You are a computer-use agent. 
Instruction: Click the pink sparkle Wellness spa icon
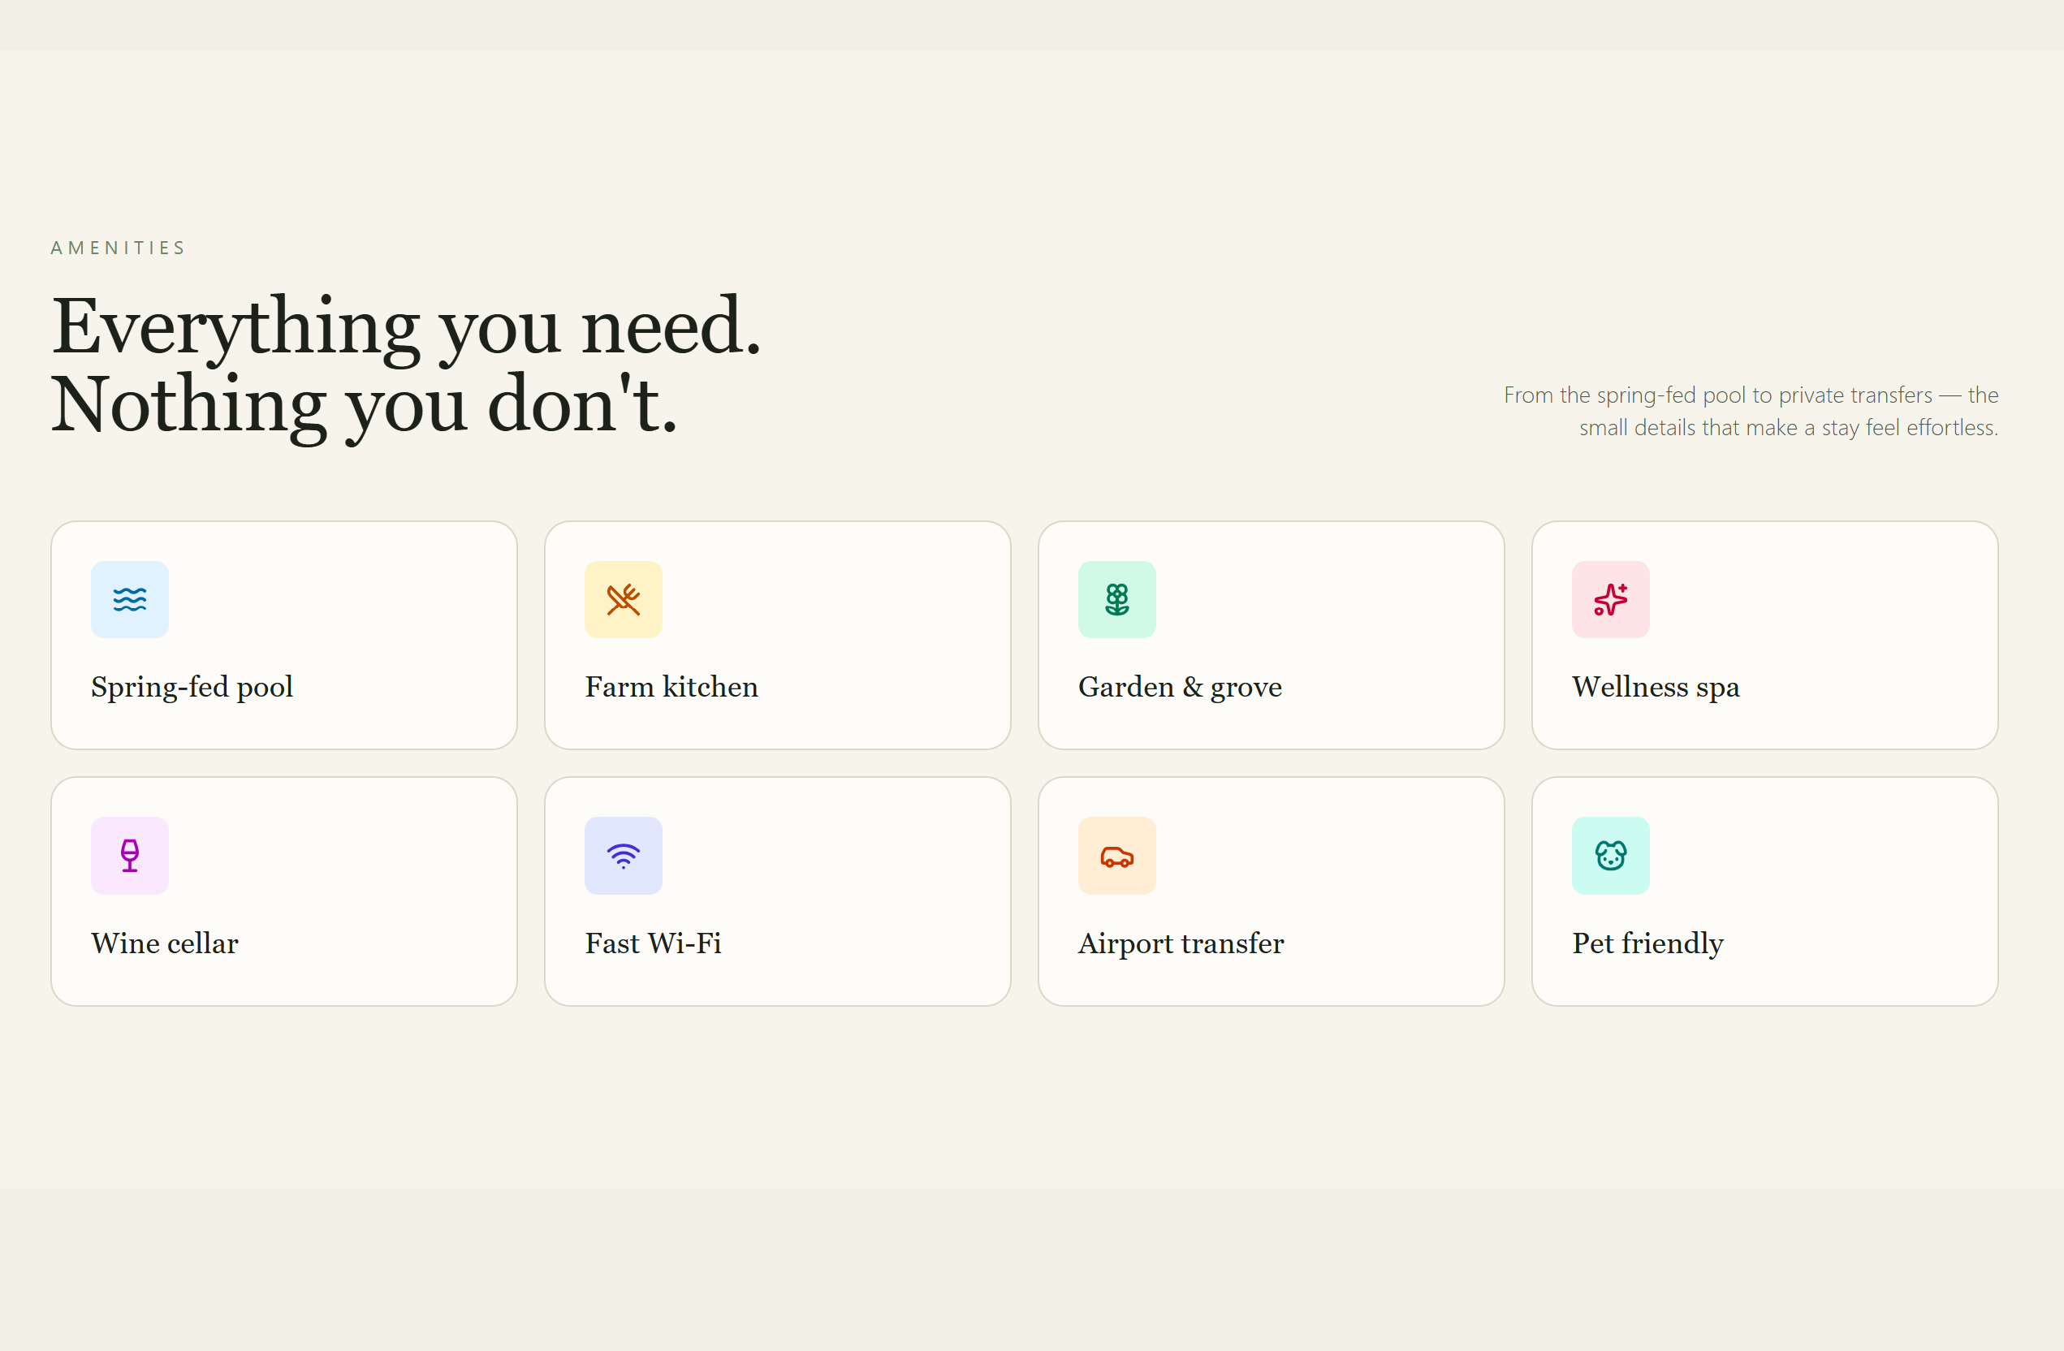1610,599
